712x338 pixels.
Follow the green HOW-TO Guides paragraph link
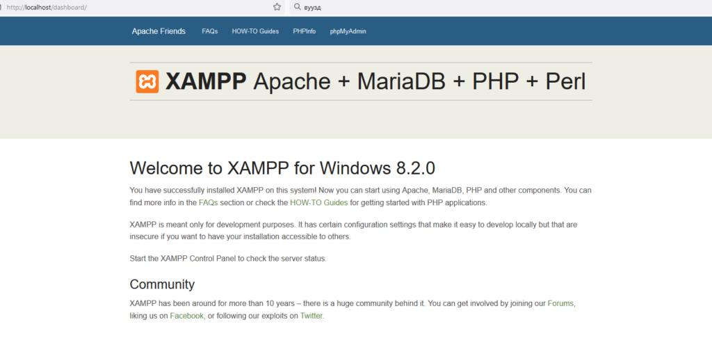click(x=318, y=202)
